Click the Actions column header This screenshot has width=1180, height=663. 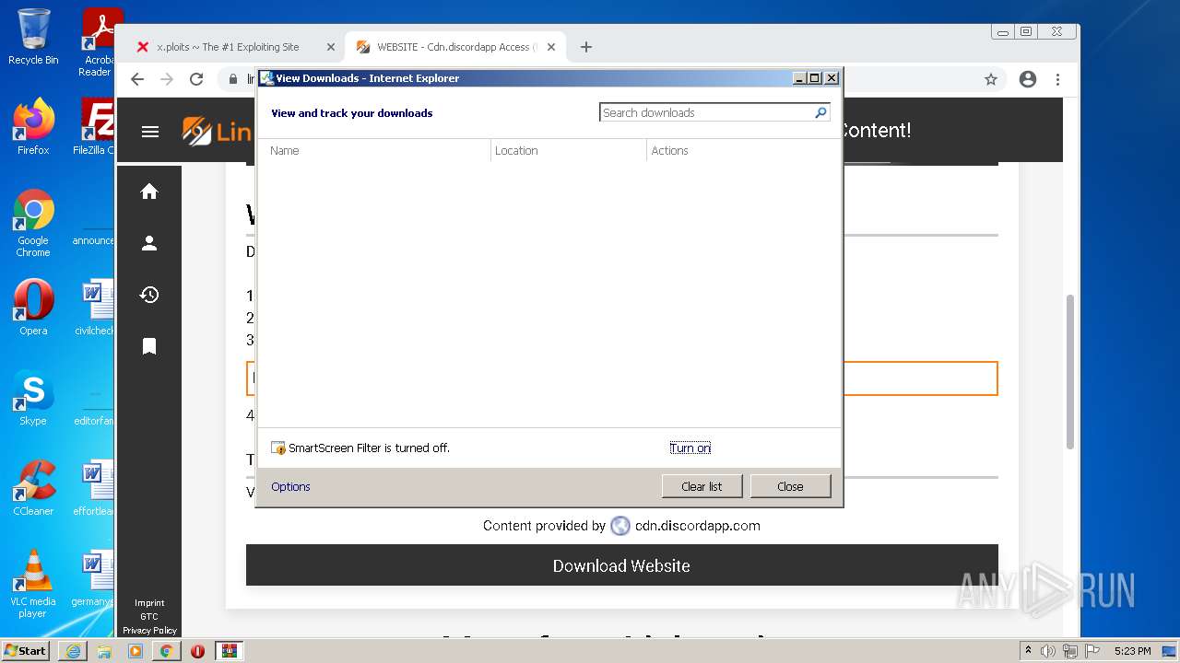pos(670,150)
